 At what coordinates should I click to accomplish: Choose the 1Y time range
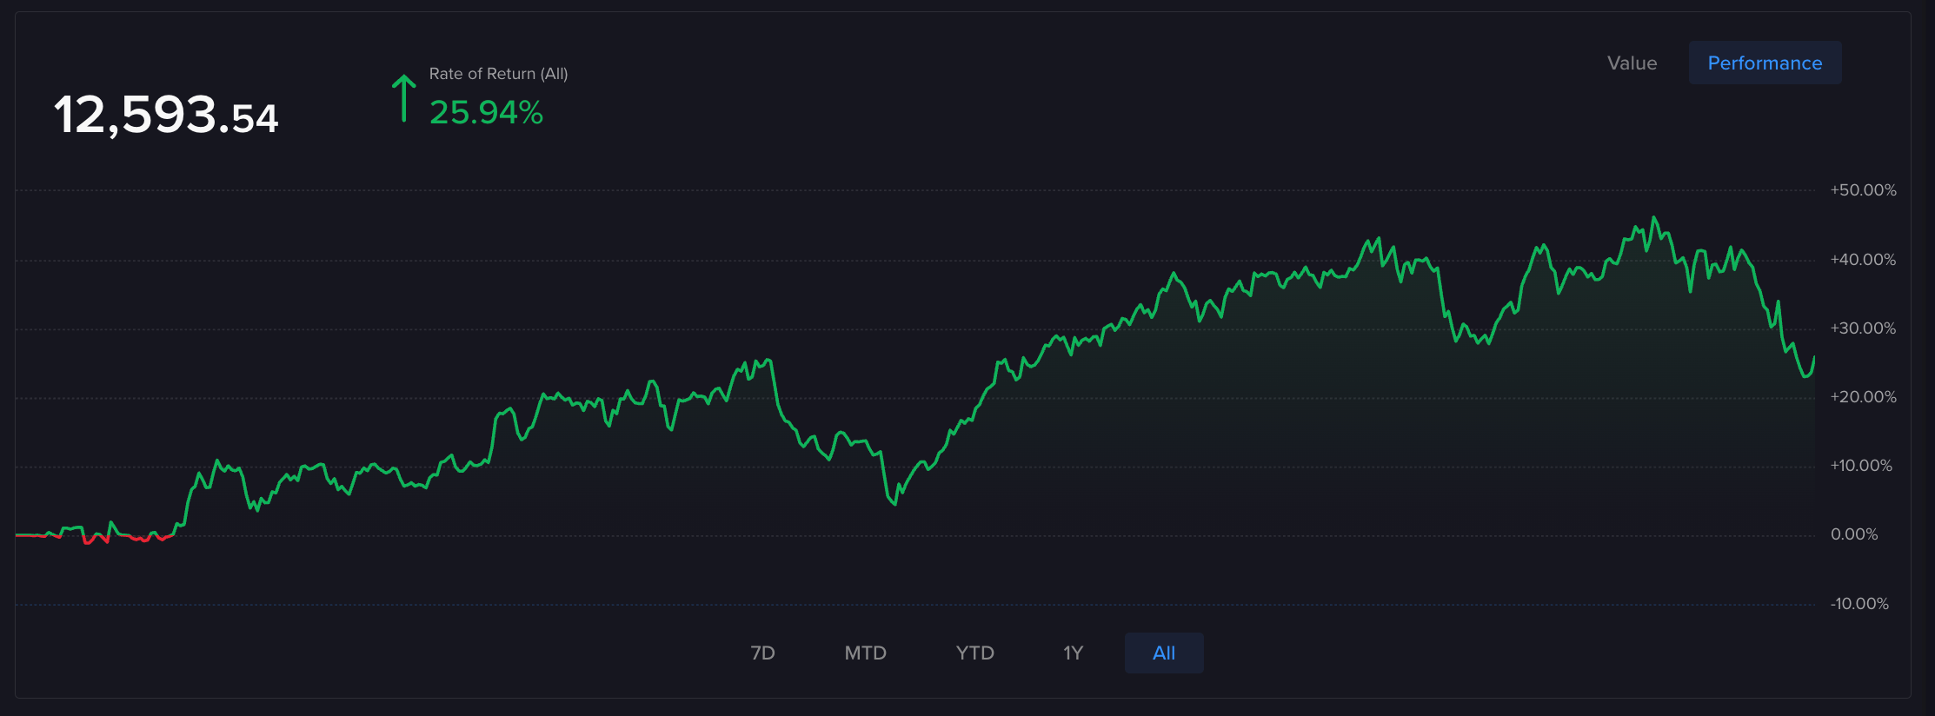point(1073,653)
